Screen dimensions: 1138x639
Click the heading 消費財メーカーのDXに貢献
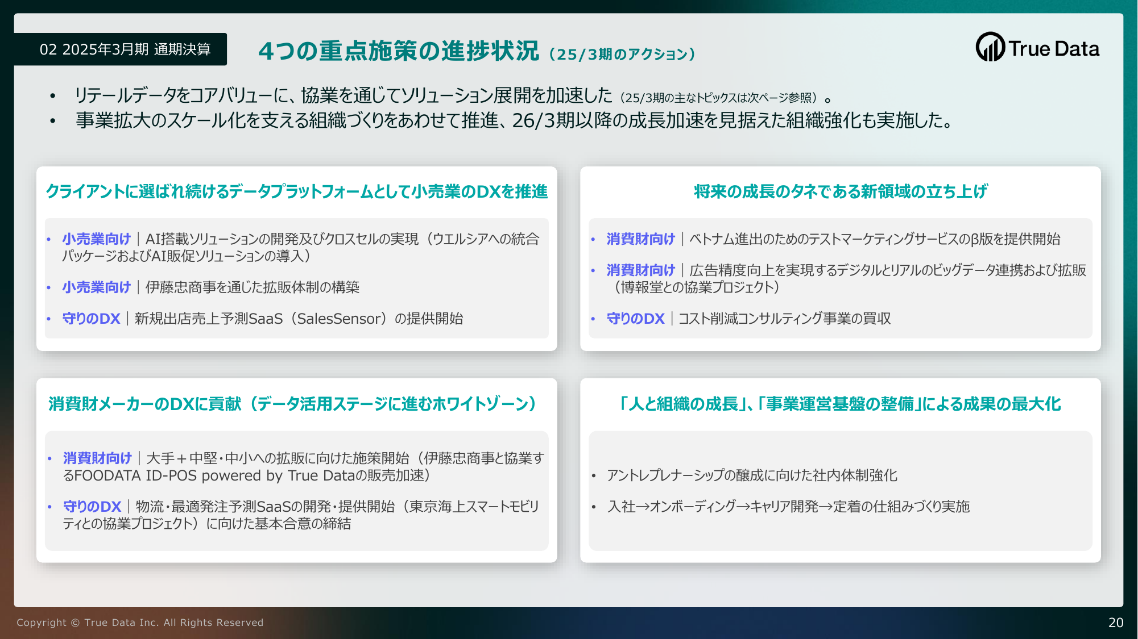point(293,404)
